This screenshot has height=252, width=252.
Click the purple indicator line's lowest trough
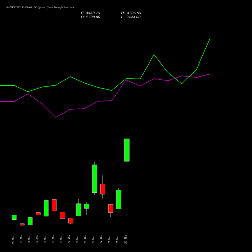(x=56, y=117)
